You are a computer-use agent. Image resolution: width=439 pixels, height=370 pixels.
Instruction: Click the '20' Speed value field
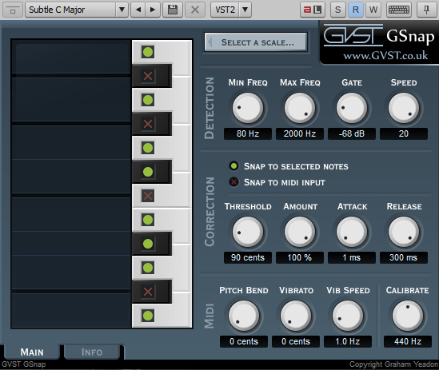pos(404,133)
